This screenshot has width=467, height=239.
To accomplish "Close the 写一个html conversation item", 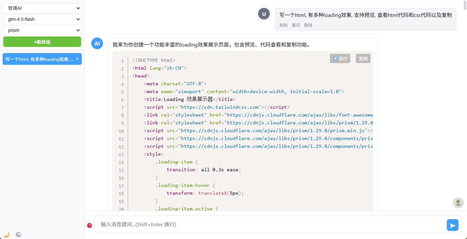I will (77, 59).
